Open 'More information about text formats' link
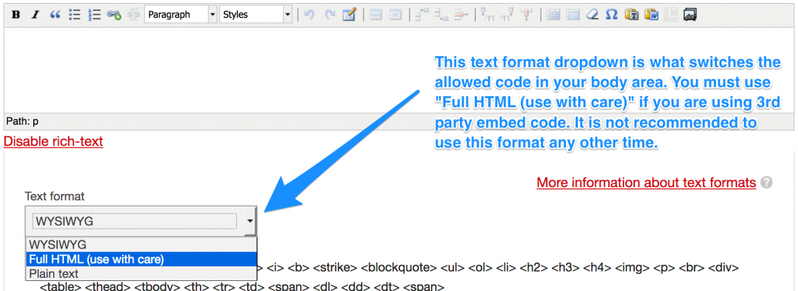Viewport: 798px width, 291px height. tap(646, 182)
